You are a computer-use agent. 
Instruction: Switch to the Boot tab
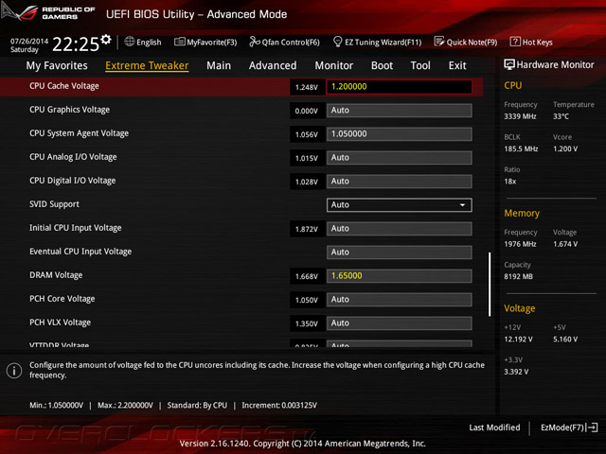coord(382,65)
